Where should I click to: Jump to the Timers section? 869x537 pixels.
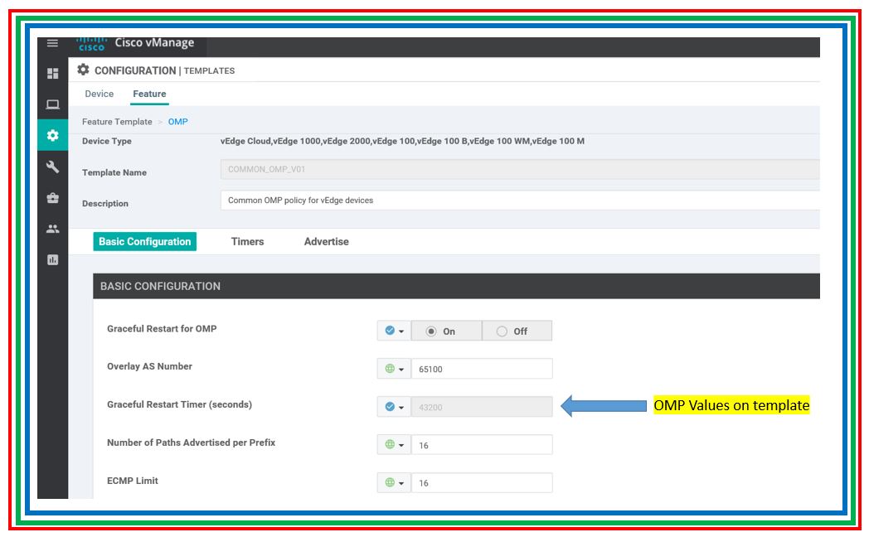[x=247, y=242]
